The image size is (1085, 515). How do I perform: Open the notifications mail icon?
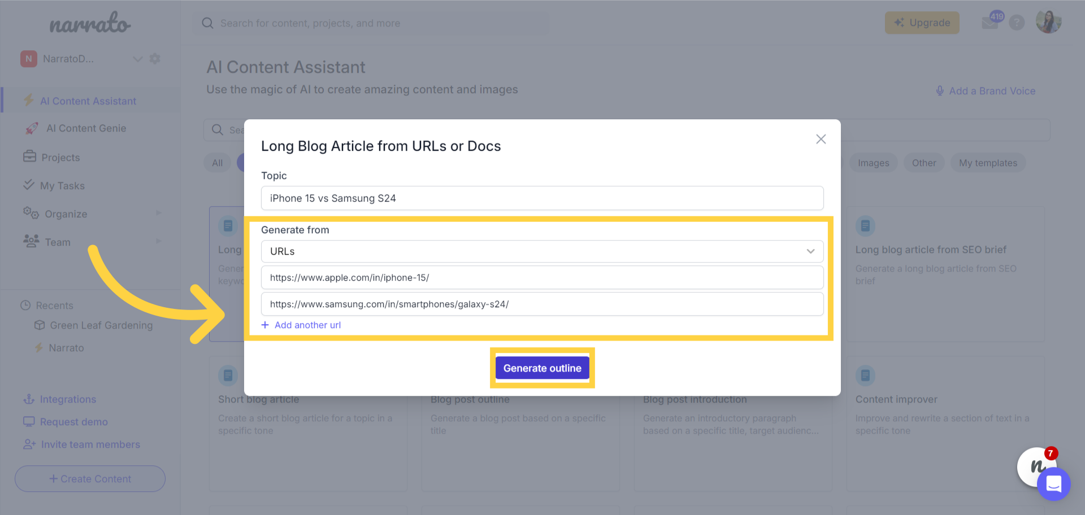pyautogui.click(x=990, y=23)
